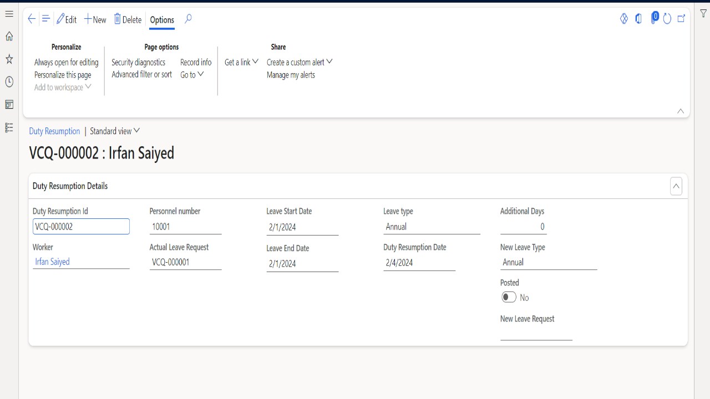Click the Delete button
The image size is (710, 399).
pos(128,19)
